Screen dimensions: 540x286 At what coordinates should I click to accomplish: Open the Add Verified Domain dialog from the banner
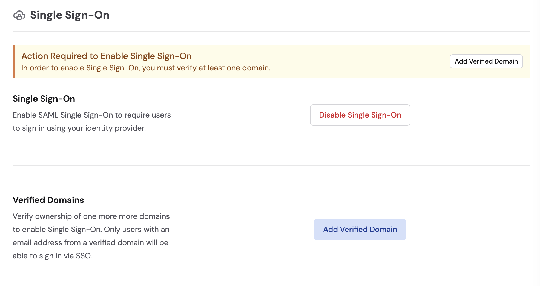486,61
